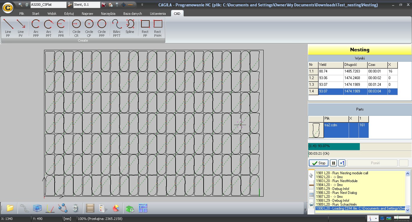Select the Circle CP tool

89,28
